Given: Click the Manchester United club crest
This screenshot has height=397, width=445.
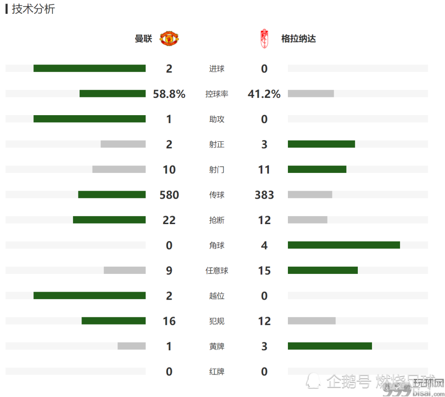Looking at the screenshot, I should (x=169, y=39).
